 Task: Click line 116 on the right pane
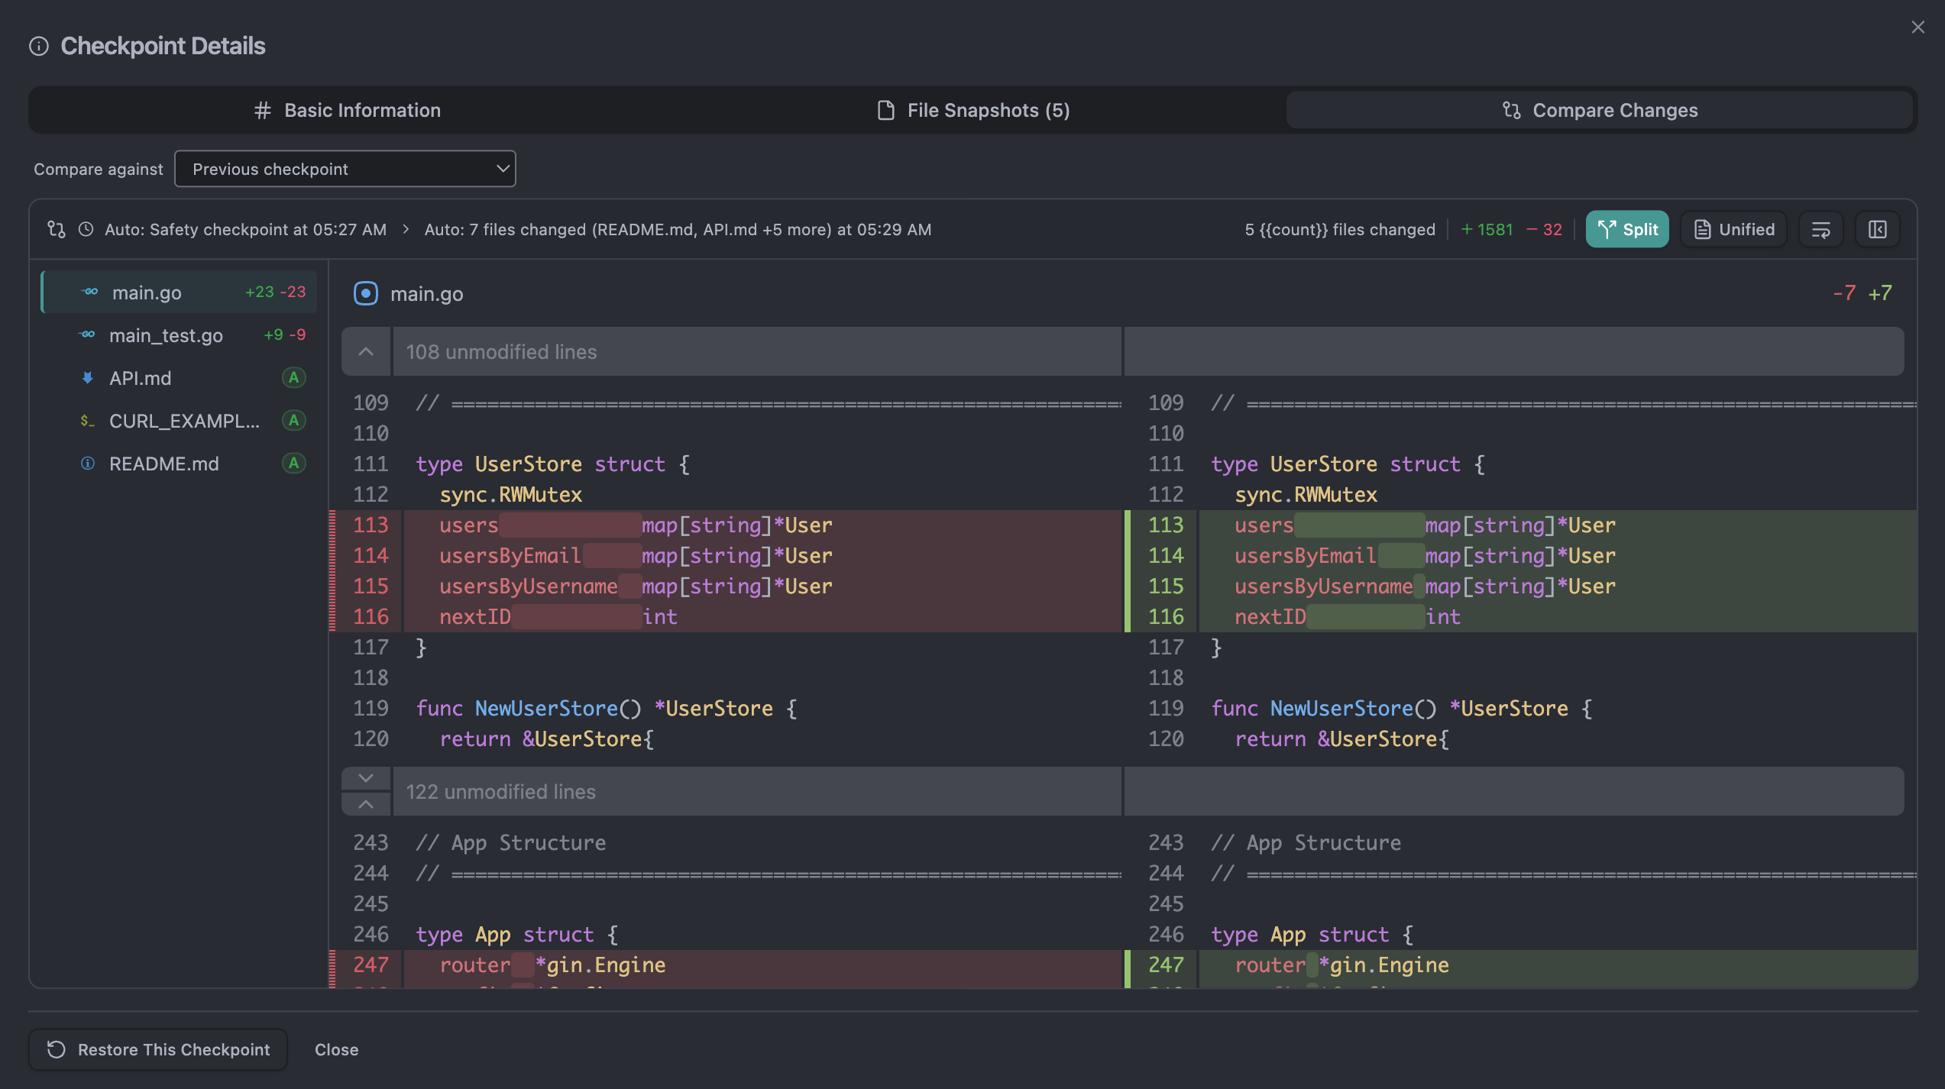tap(1520, 616)
